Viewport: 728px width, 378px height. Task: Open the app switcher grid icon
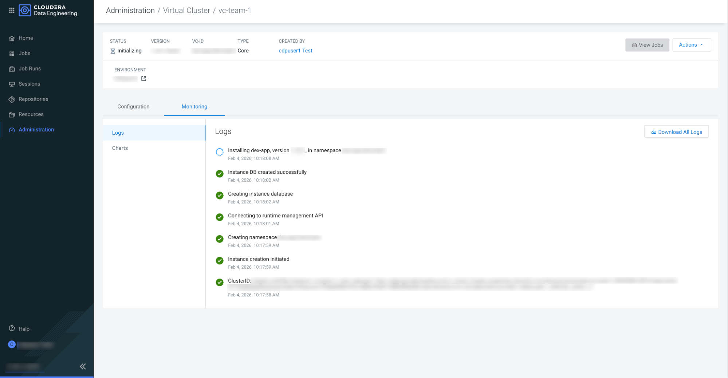[12, 10]
